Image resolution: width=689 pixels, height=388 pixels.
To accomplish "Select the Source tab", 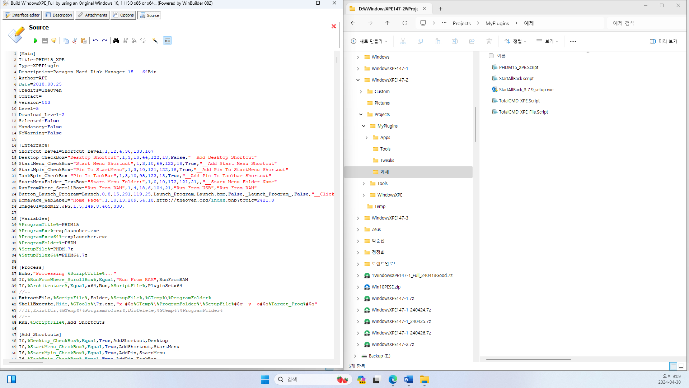I will (150, 15).
